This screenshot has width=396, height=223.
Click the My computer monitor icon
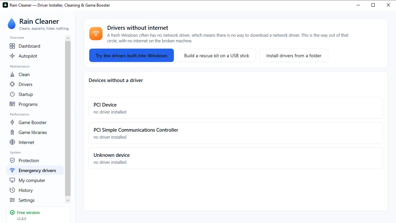point(12,180)
